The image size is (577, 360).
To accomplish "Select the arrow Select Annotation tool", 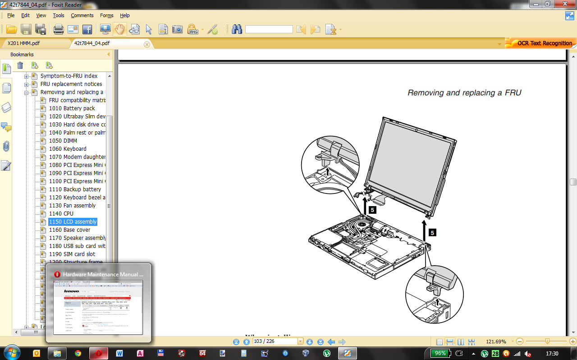I will [x=149, y=29].
